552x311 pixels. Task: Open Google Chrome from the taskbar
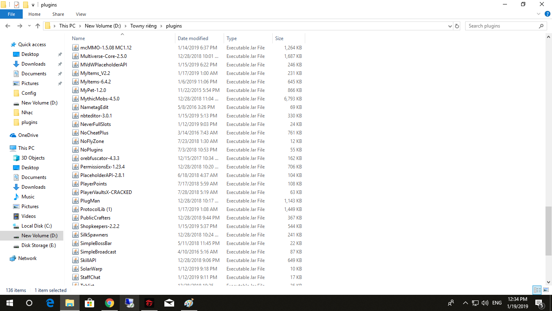(109, 303)
